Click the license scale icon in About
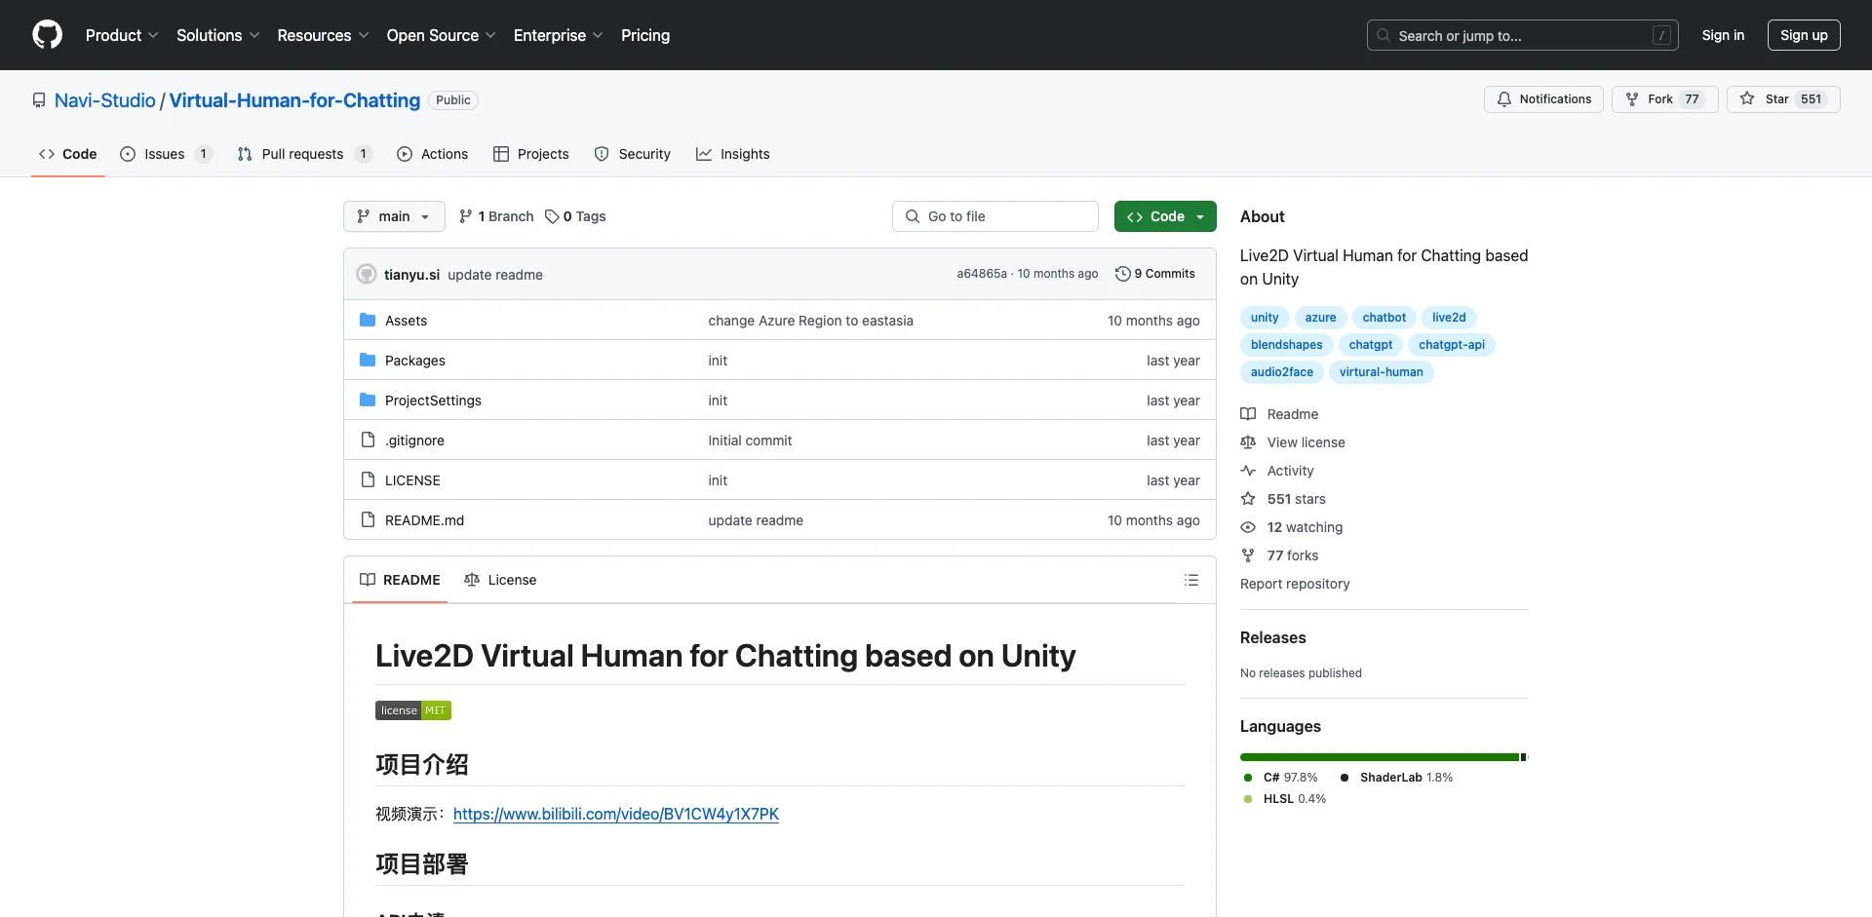Viewport: 1872px width, 917px height. point(1248,442)
